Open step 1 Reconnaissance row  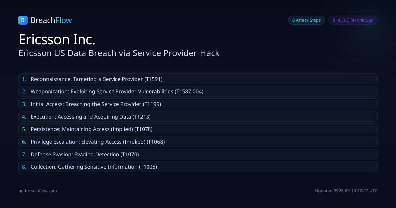tap(198, 79)
